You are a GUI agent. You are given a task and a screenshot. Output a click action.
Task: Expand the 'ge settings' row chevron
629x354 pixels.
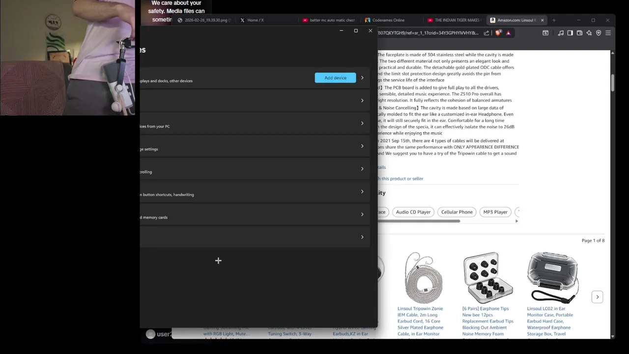point(362,146)
